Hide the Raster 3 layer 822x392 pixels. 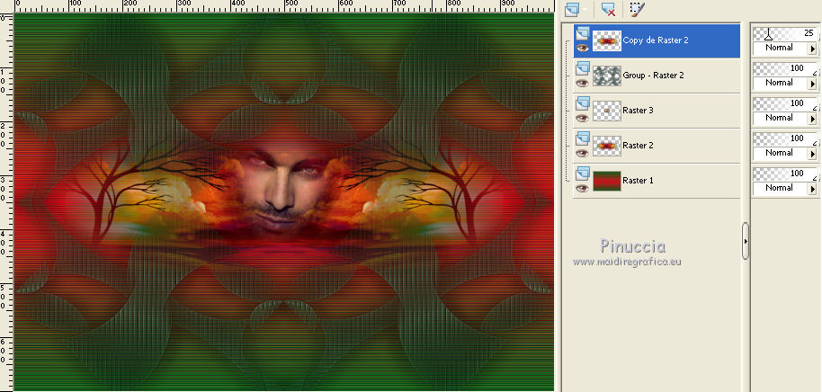pyautogui.click(x=582, y=118)
